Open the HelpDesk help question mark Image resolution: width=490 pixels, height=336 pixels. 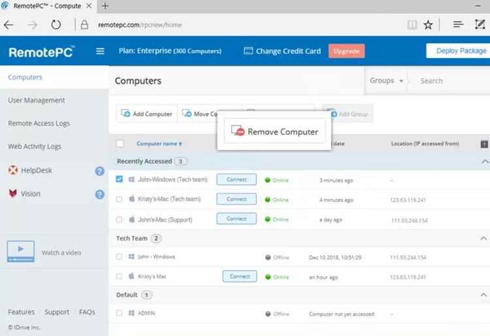point(100,171)
